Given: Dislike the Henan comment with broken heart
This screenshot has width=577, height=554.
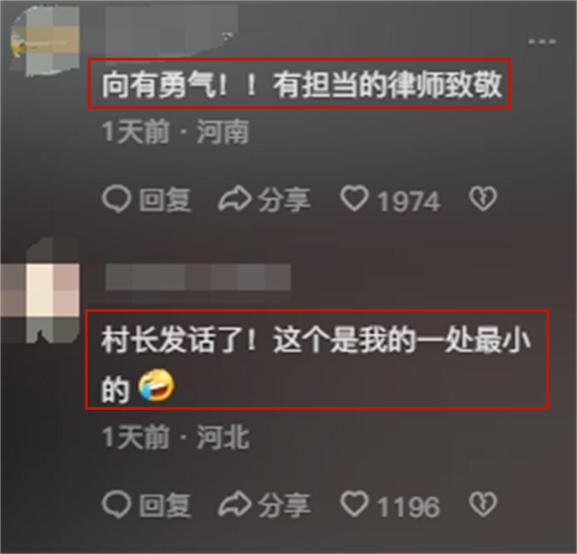Looking at the screenshot, I should 483,199.
